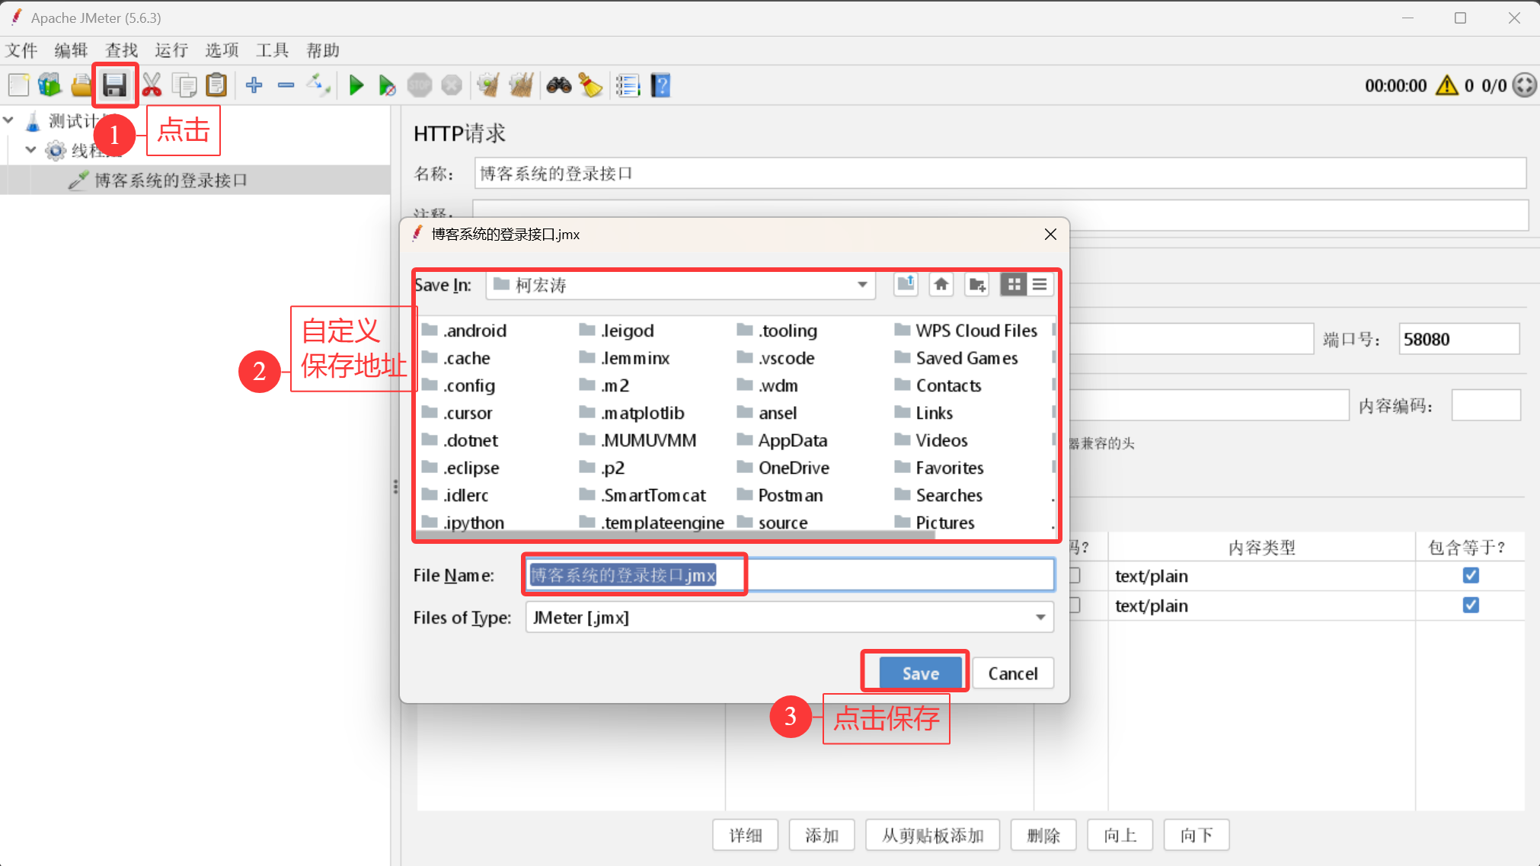Switch file dialog to list view
The height and width of the screenshot is (866, 1540).
pos(1040,285)
